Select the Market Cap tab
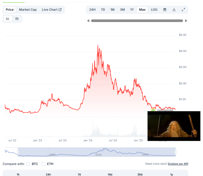Screen dimensions: 203x176 pyautogui.click(x=28, y=10)
